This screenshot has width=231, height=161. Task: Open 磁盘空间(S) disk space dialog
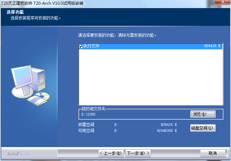[x=203, y=128]
